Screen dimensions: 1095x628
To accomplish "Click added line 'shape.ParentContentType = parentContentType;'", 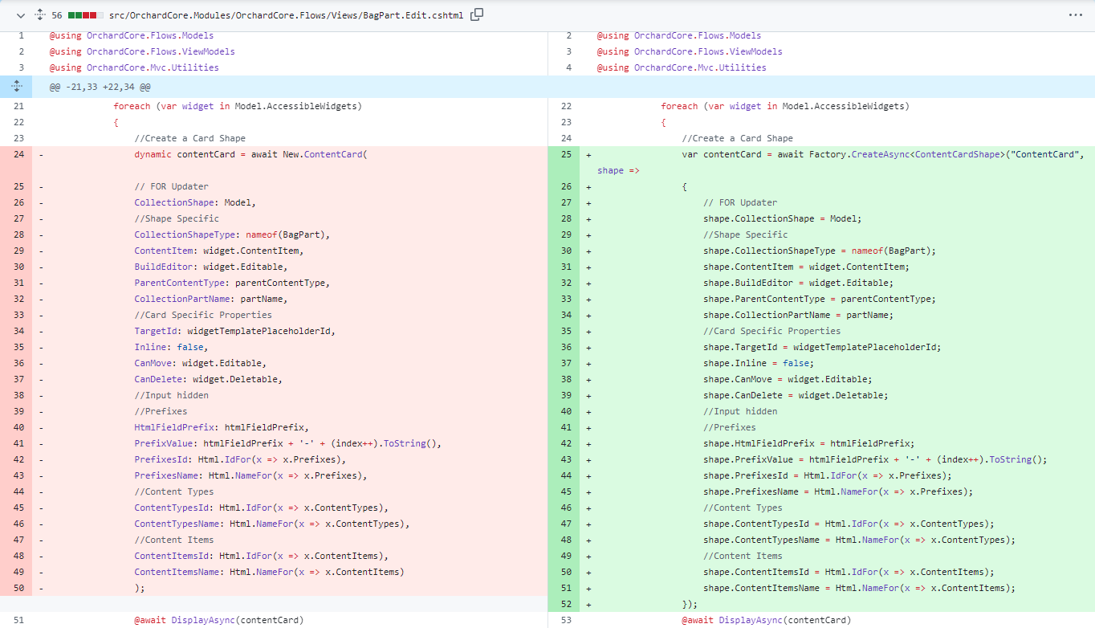I will pos(820,299).
